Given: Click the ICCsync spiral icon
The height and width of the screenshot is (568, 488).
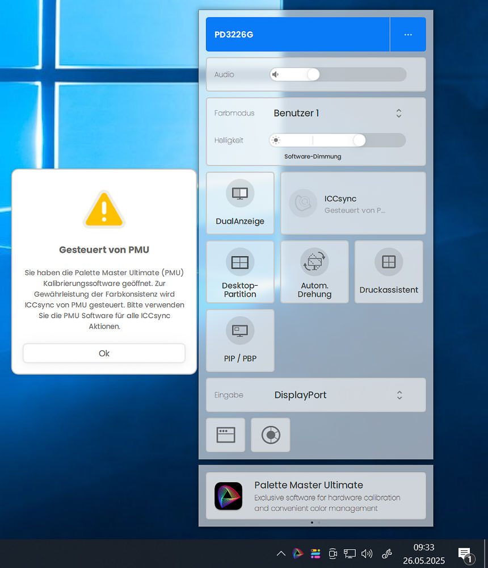Looking at the screenshot, I should pos(303,203).
